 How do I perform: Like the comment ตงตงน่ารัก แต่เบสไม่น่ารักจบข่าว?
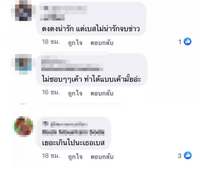(75, 42)
